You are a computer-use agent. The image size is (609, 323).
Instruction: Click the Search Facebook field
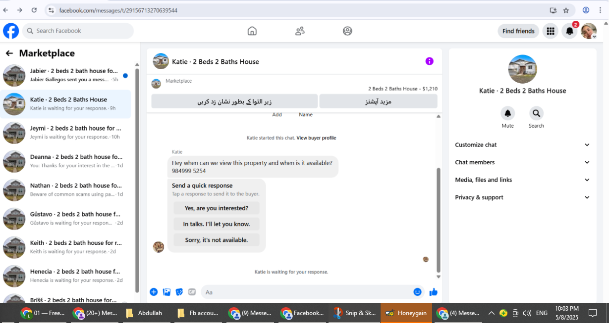(x=78, y=31)
